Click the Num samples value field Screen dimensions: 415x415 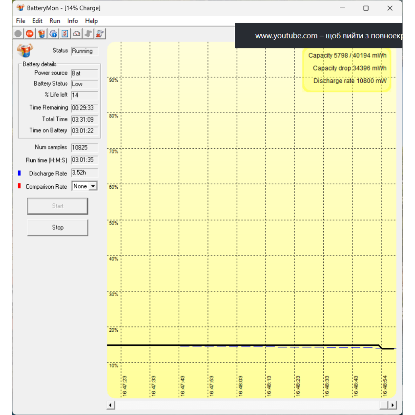(85, 147)
